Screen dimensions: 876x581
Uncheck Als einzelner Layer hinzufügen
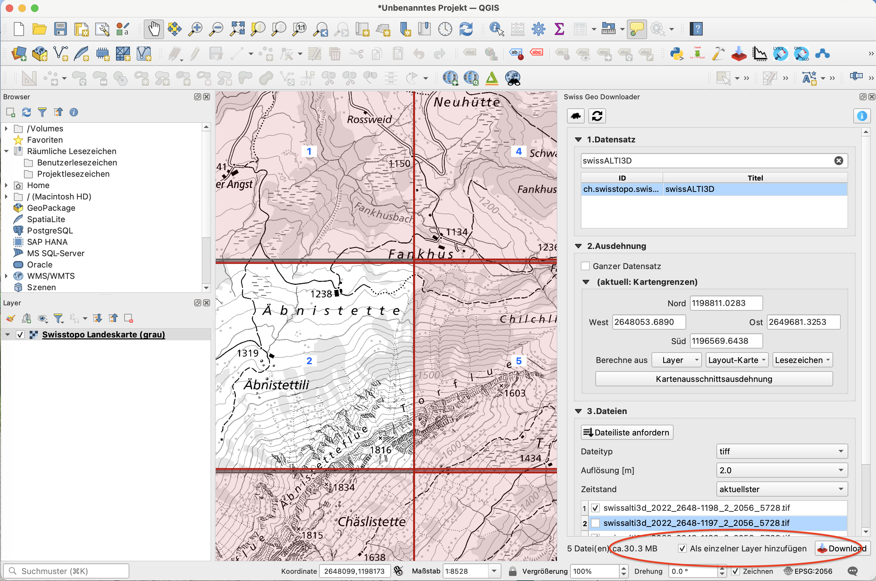coord(682,549)
